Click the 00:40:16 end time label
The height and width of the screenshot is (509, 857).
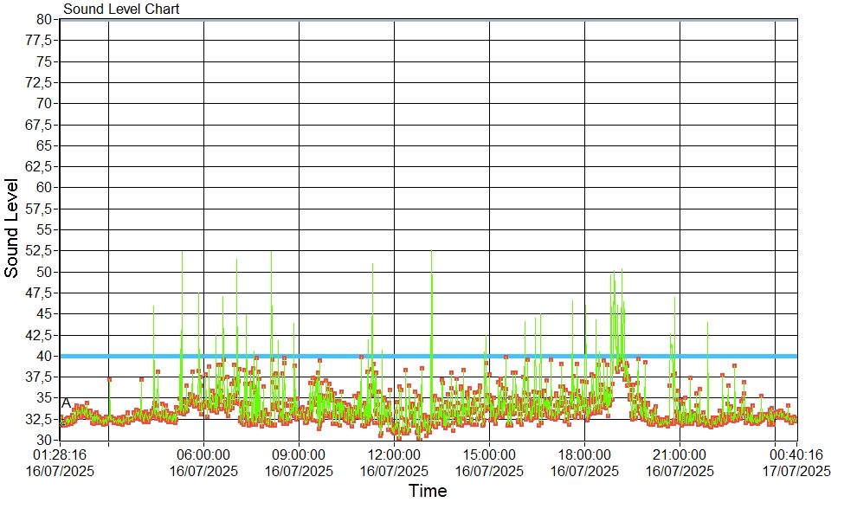(796, 454)
